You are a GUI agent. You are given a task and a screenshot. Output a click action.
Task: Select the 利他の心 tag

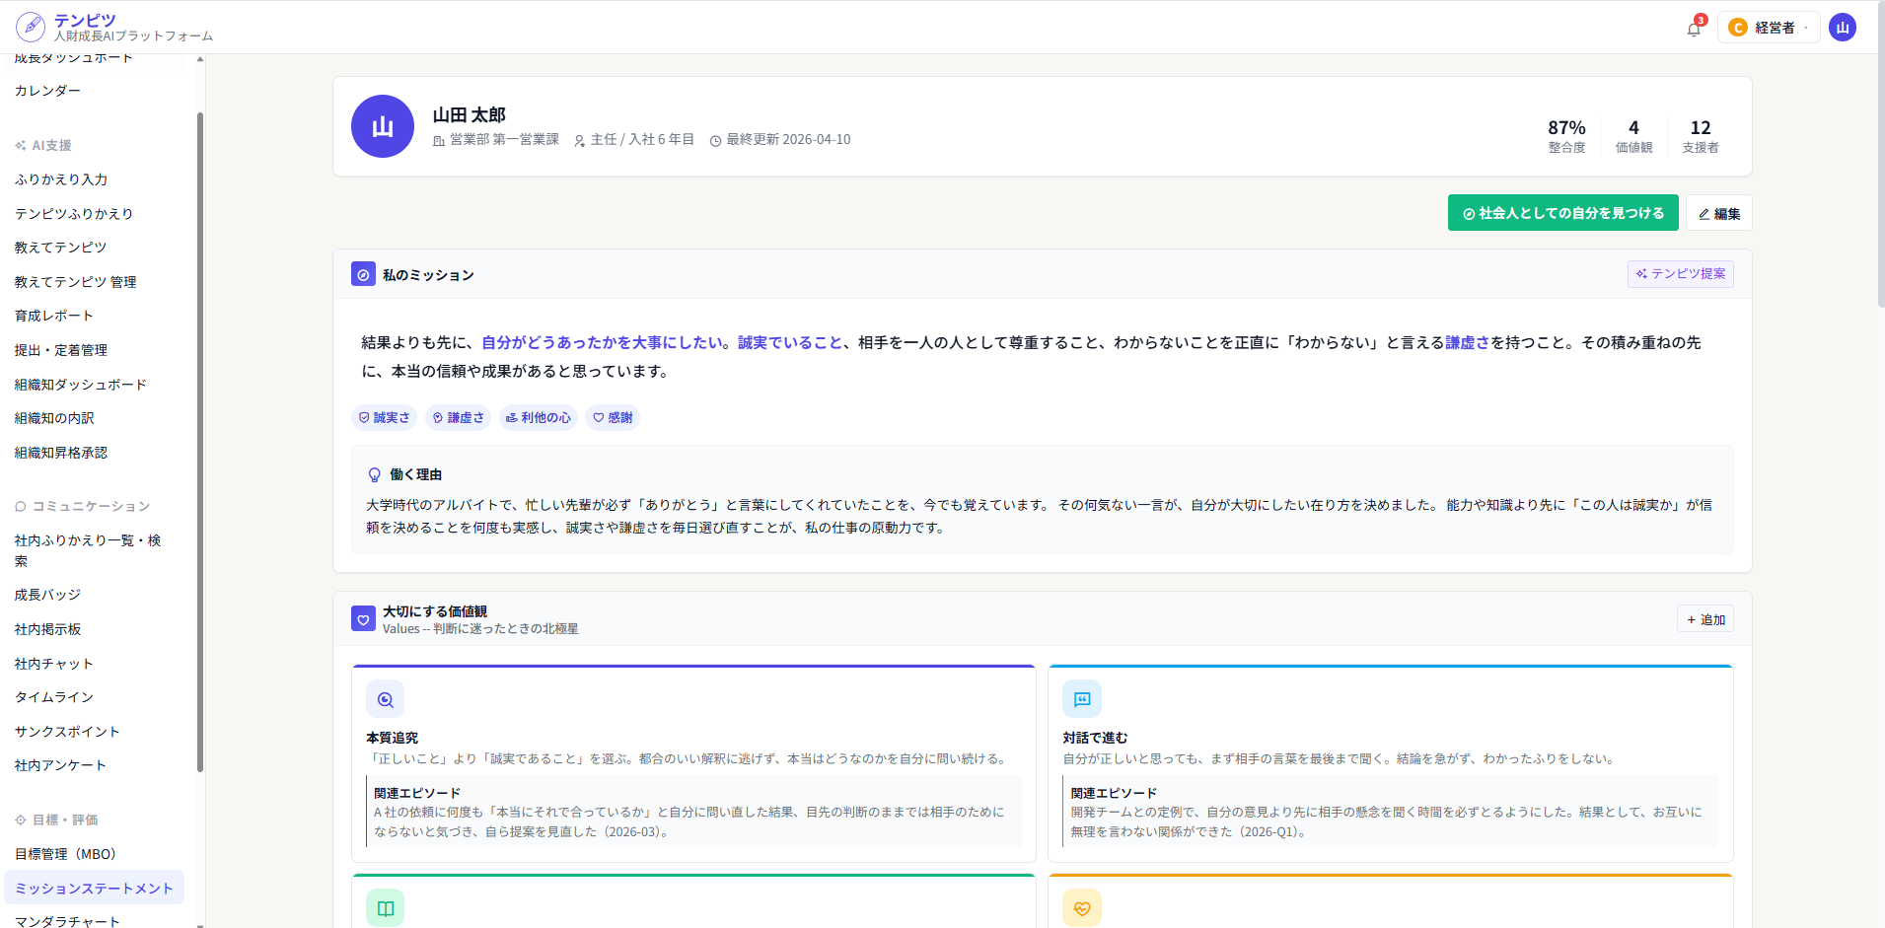coord(539,418)
